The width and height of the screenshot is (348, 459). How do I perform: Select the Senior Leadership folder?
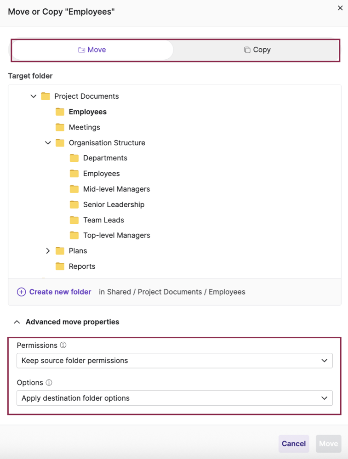click(114, 204)
